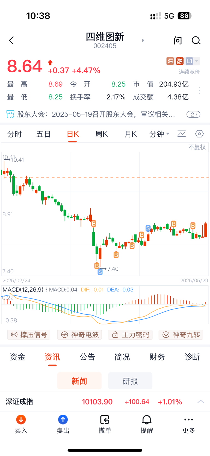Switch to 五日 chart tab

point(44,134)
